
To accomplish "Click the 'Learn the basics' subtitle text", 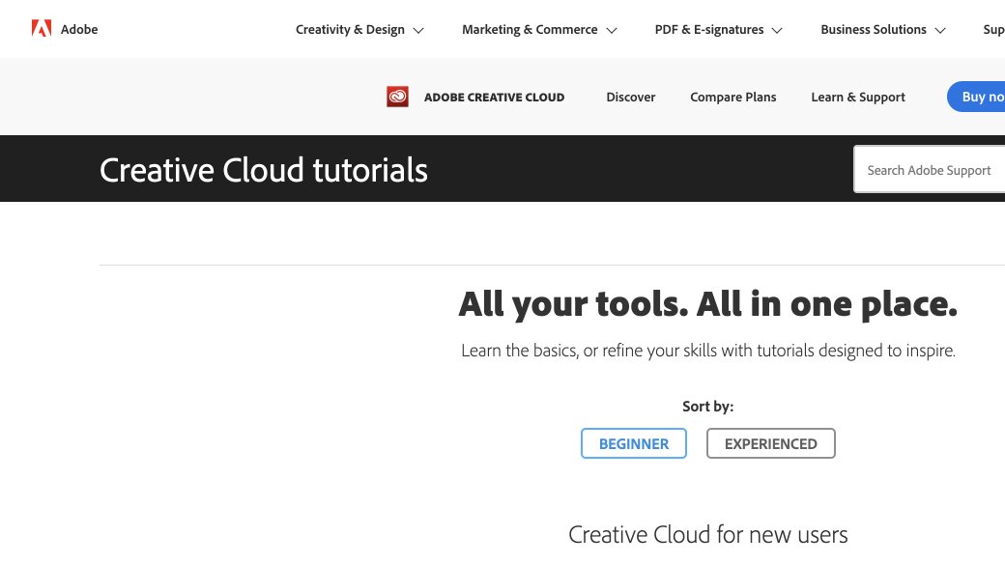I will coord(707,351).
